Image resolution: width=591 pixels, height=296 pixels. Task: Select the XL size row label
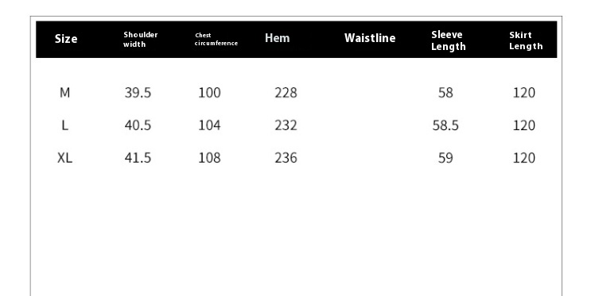pos(65,158)
